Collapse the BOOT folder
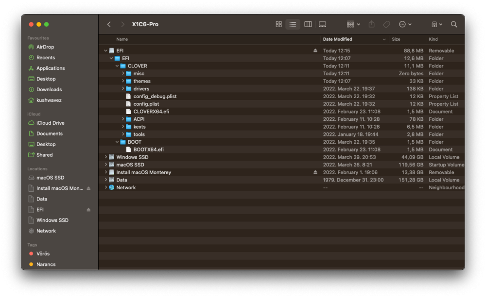Screen dimensions: 486x298 (x=117, y=142)
